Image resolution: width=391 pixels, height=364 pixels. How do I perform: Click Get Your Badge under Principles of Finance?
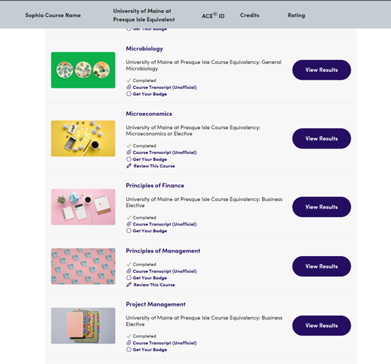point(150,231)
